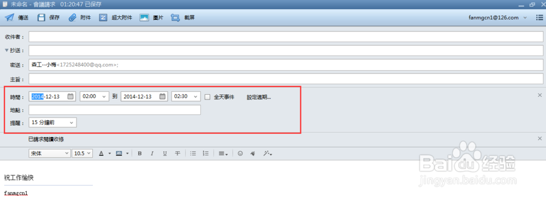Add an attachment with 附件
546x199 pixels.
pos(80,18)
